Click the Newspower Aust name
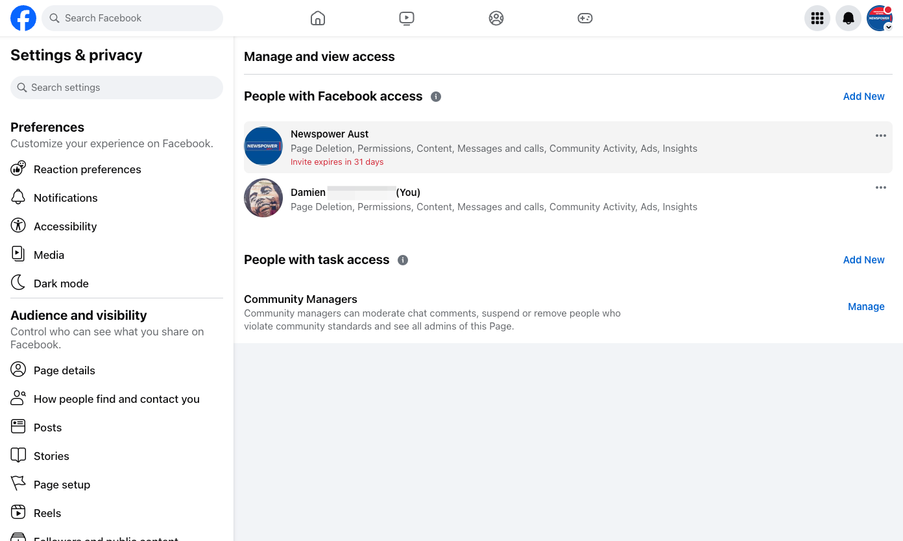The width and height of the screenshot is (903, 541). pos(330,134)
